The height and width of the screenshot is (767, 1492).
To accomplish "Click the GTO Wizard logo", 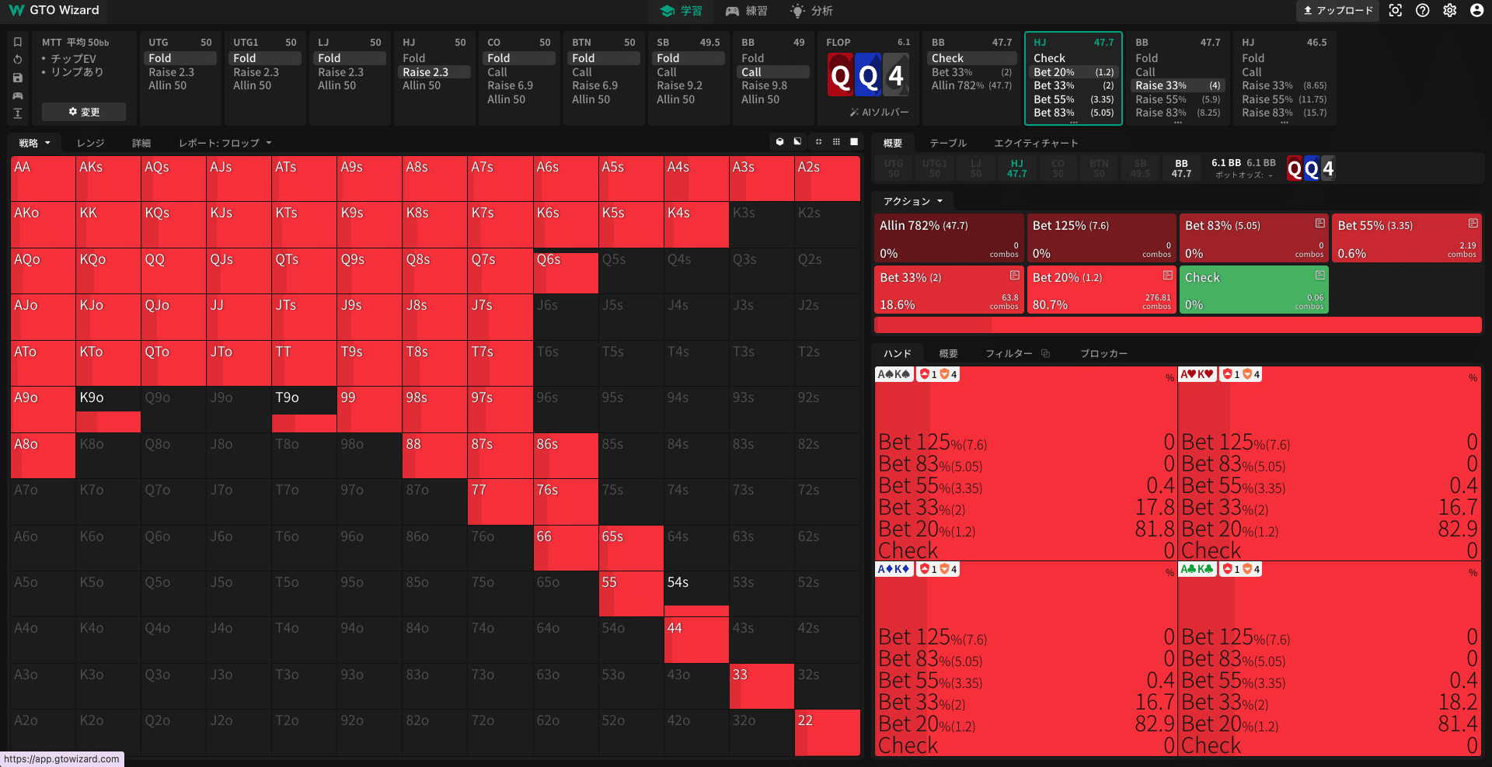I will pyautogui.click(x=54, y=10).
